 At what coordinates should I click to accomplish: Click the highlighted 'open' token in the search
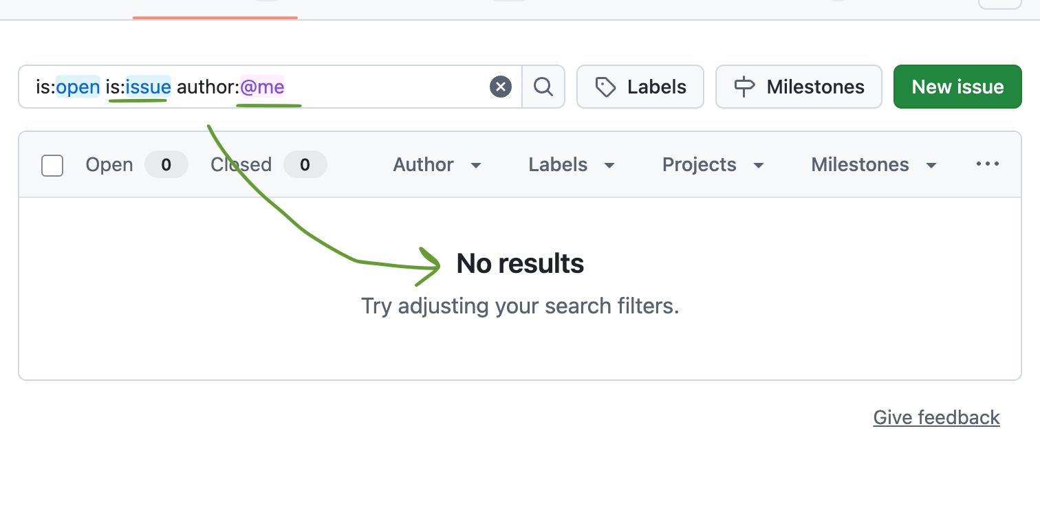tap(78, 87)
